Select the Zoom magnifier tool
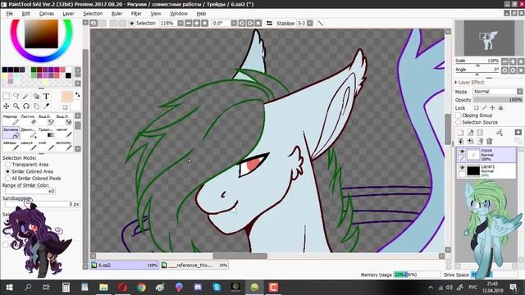Viewport: 525px width, 295px height. (x=16, y=107)
